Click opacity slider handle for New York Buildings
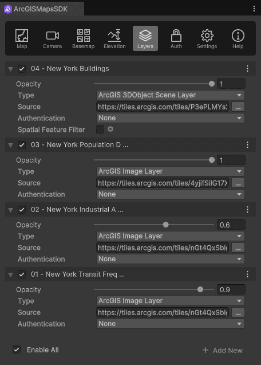The height and width of the screenshot is (365, 261). pos(212,84)
